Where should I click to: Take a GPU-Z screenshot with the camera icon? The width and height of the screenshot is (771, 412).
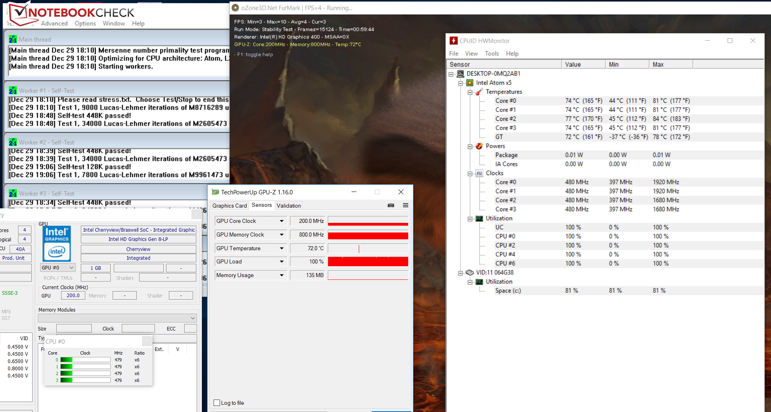(391, 205)
